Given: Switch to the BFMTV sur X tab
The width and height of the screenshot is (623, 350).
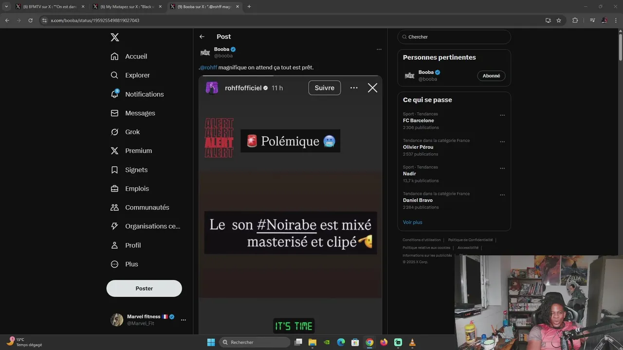Looking at the screenshot, I should [x=50, y=7].
